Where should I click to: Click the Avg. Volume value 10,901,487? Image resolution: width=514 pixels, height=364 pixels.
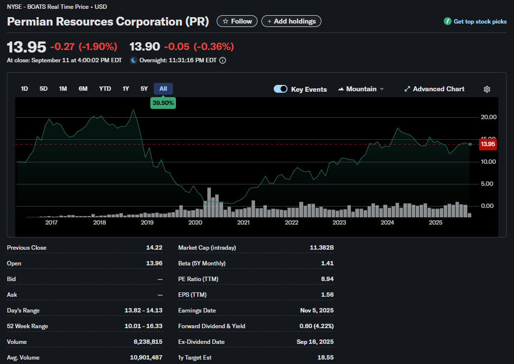click(x=146, y=358)
